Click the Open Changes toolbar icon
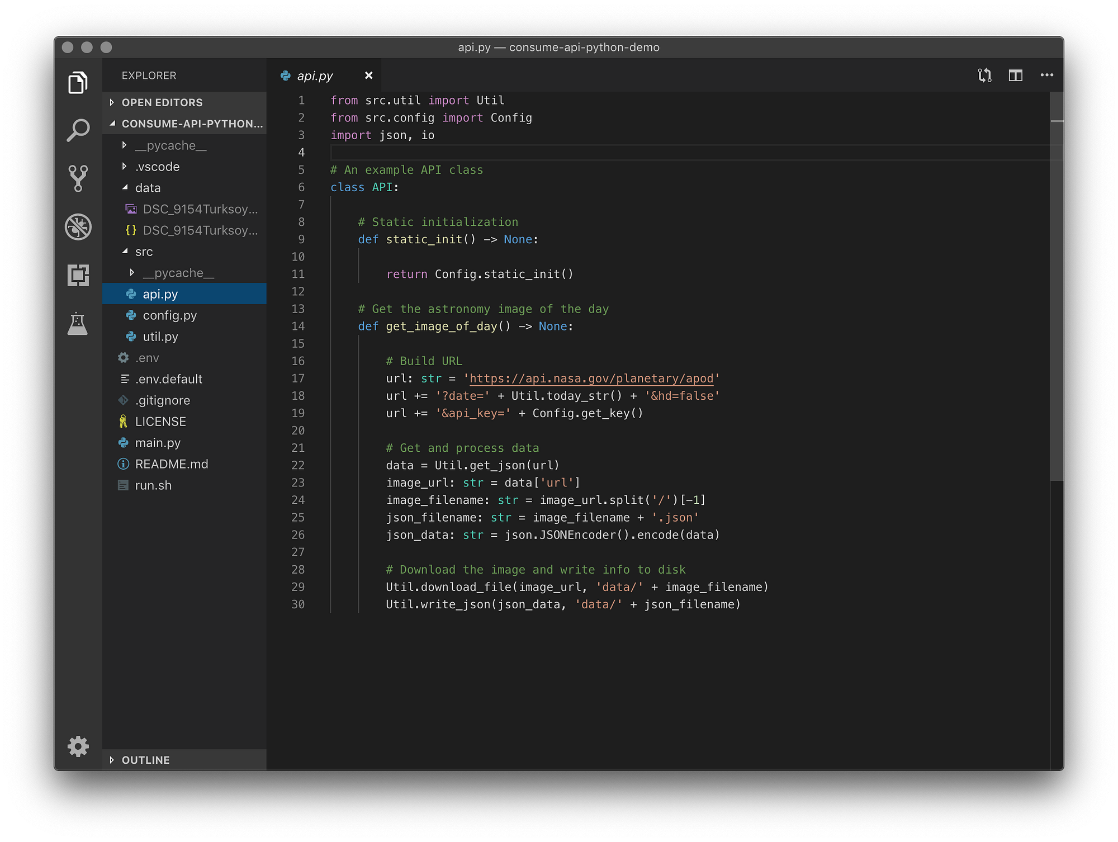The width and height of the screenshot is (1118, 842). (x=984, y=75)
